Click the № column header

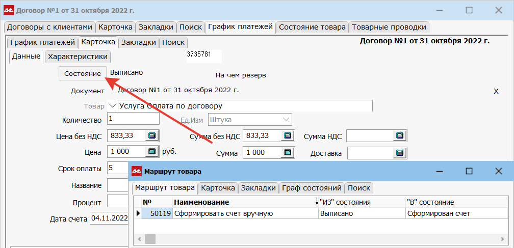click(x=157, y=202)
